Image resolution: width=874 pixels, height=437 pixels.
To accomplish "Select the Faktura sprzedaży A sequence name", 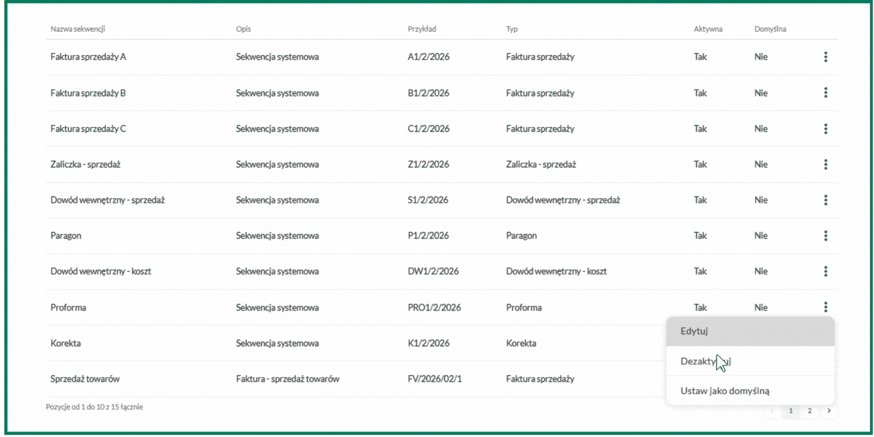I will point(88,57).
